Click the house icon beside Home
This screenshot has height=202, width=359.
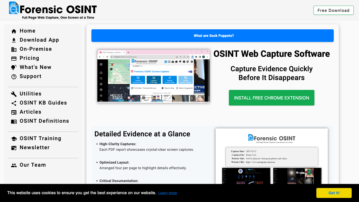[14, 31]
